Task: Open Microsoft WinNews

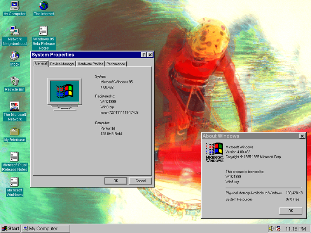Action: (x=14, y=183)
